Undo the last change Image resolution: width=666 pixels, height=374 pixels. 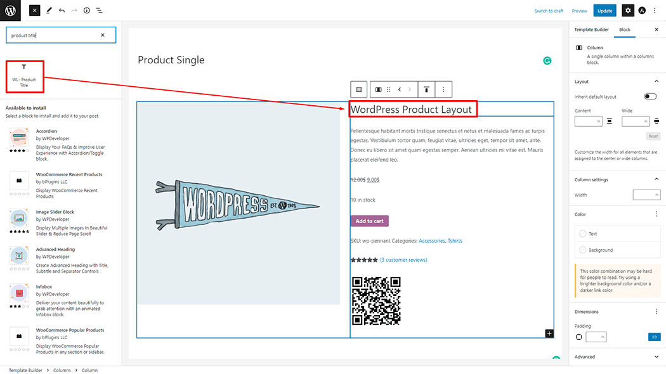coord(62,11)
